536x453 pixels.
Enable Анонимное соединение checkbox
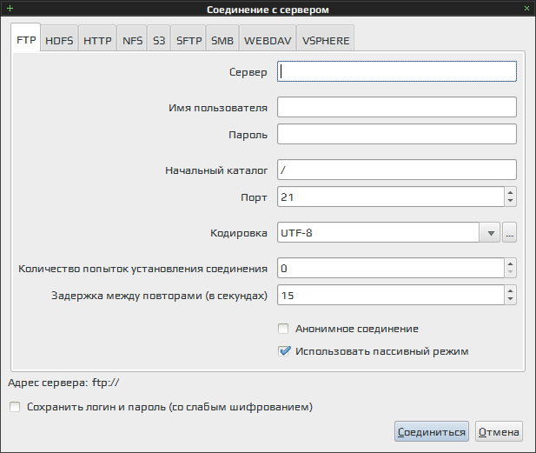(x=283, y=329)
